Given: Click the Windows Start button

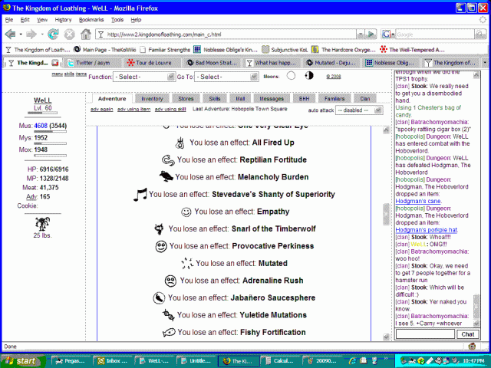Looking at the screenshot, I should coord(21,360).
